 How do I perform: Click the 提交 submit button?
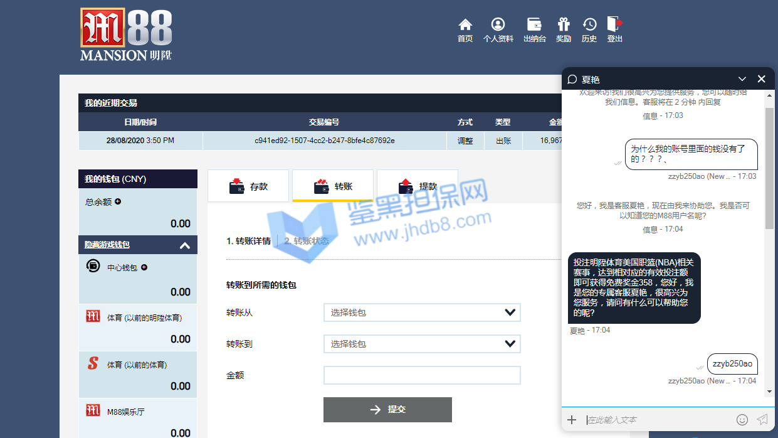(387, 410)
